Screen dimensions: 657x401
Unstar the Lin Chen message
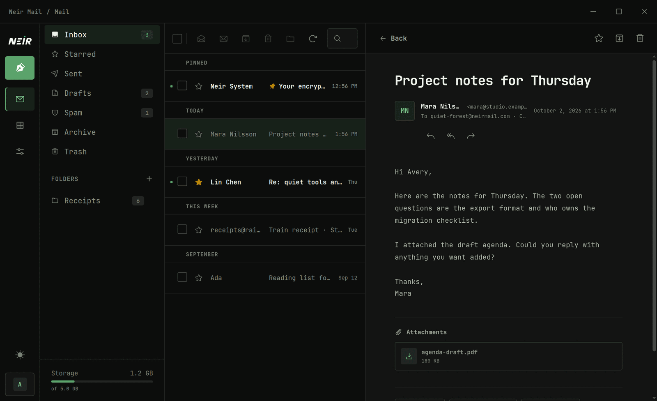tap(199, 182)
